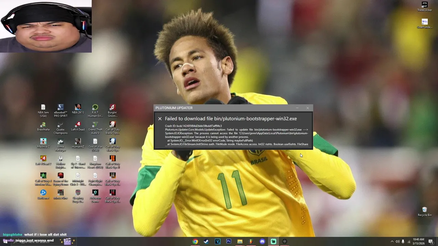Open the GoatFunded desktop shortcut
Image resolution: width=438 pixels, height=246 pixels.
tap(425, 24)
